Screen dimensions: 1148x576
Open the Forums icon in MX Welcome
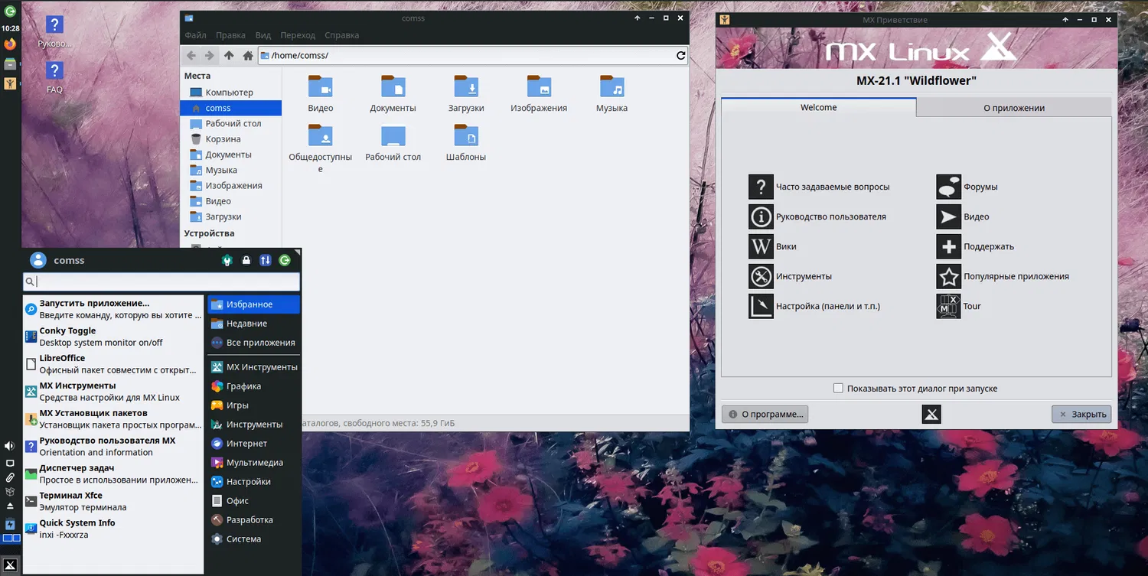pyautogui.click(x=948, y=187)
